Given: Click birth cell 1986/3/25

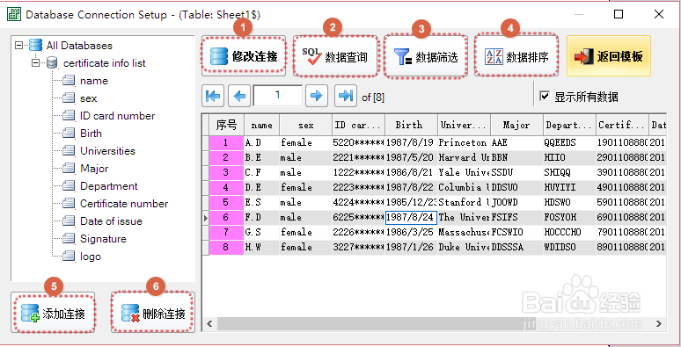Looking at the screenshot, I should coord(411,233).
